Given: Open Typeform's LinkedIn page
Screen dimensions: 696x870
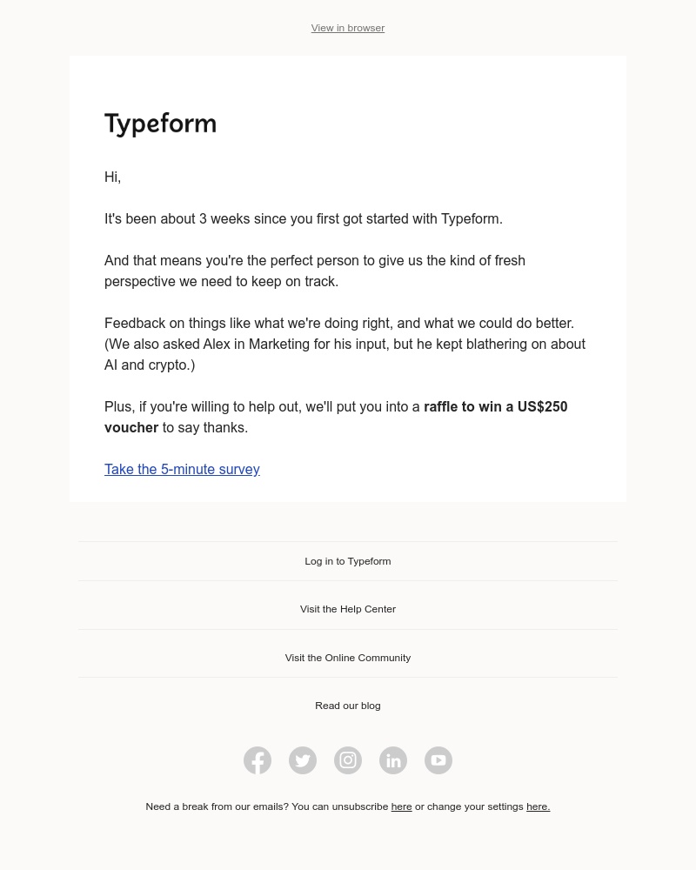Looking at the screenshot, I should (393, 760).
